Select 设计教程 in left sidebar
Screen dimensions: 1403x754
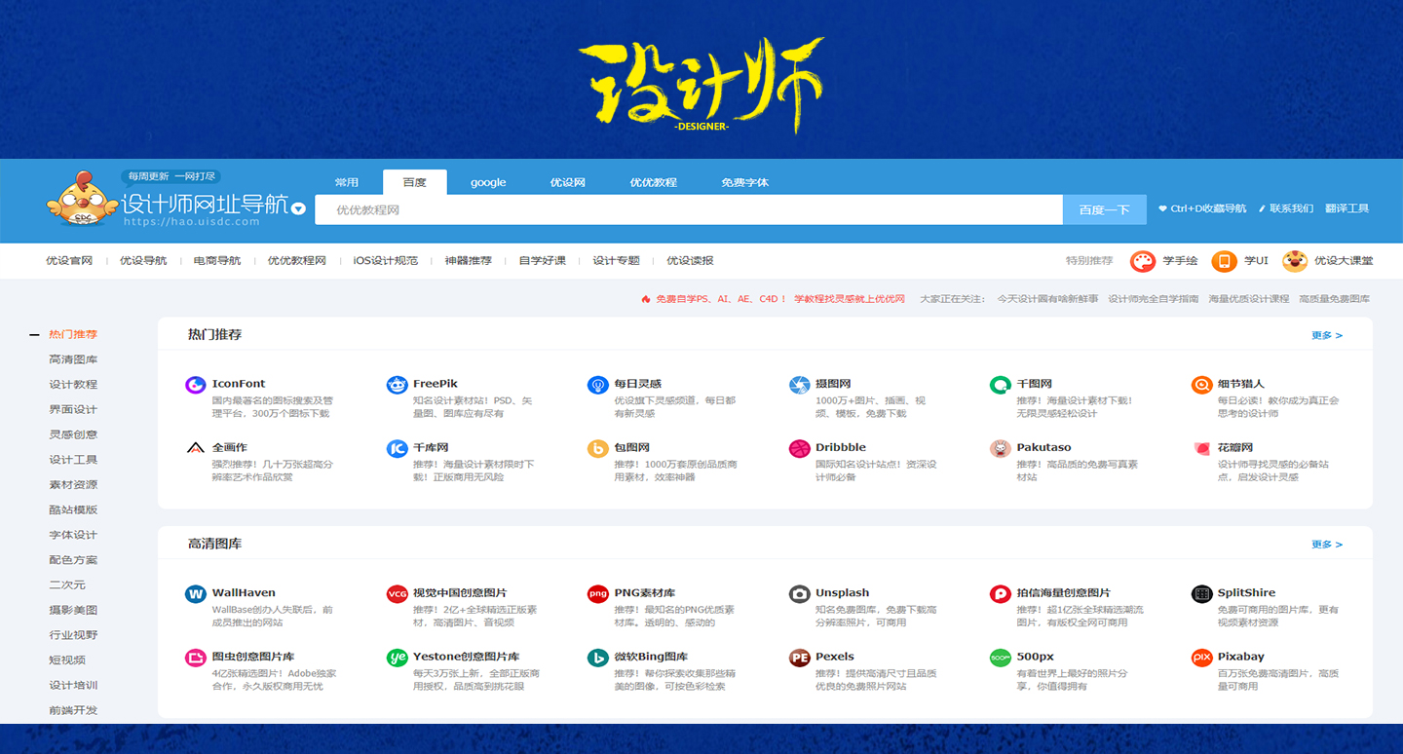click(x=73, y=385)
